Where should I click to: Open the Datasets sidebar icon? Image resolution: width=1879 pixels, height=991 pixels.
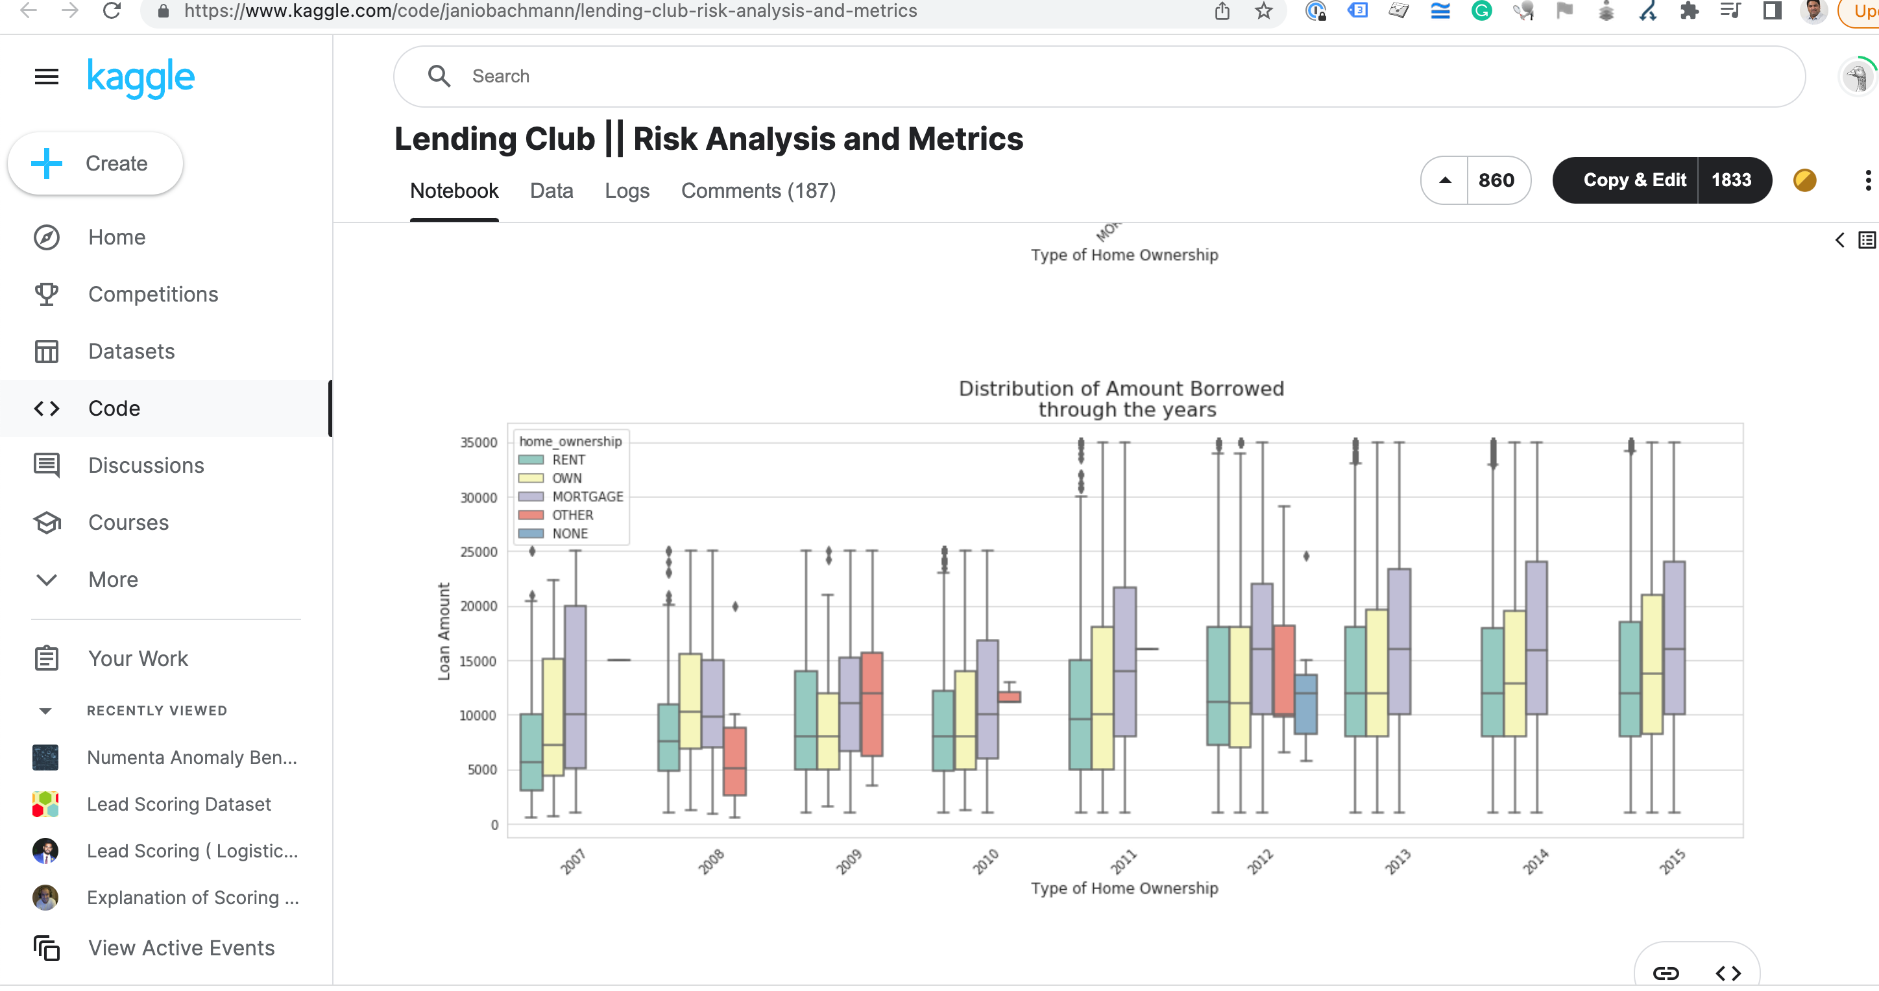(x=45, y=351)
